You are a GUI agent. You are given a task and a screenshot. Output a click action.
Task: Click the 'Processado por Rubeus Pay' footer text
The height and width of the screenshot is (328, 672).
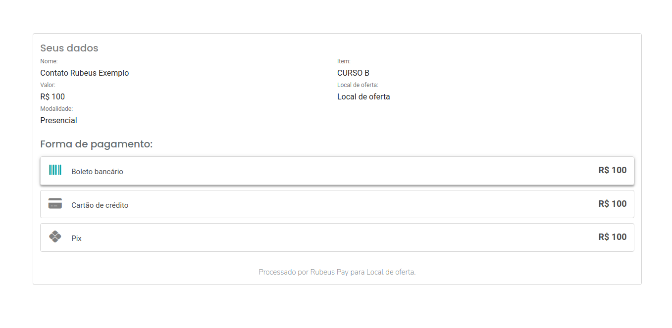click(x=304, y=272)
